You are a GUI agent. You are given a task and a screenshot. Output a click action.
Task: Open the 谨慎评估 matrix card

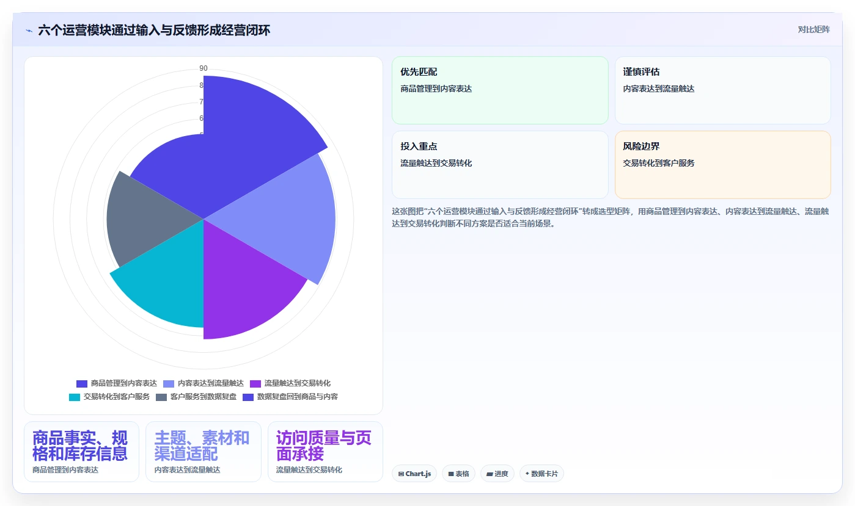pos(722,90)
